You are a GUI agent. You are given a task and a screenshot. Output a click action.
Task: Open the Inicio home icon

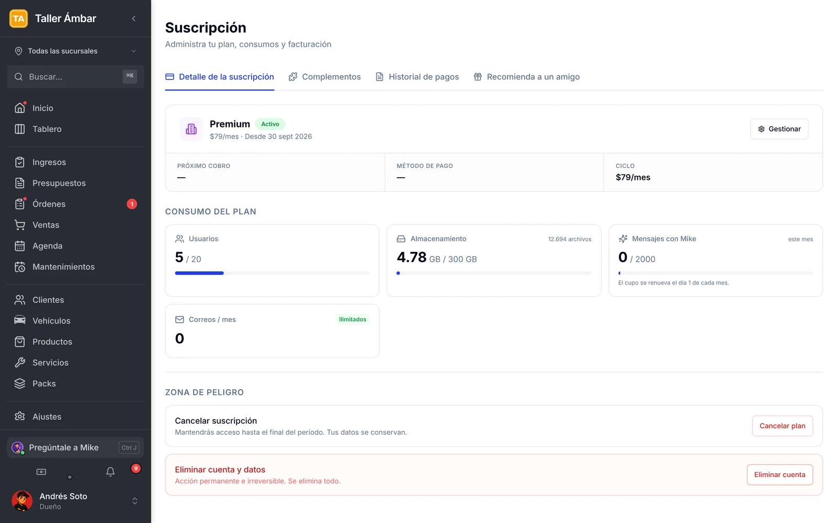(20, 108)
